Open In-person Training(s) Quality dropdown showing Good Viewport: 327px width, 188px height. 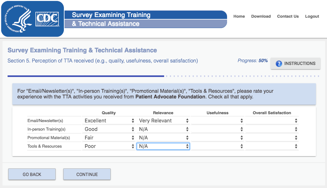point(109,129)
